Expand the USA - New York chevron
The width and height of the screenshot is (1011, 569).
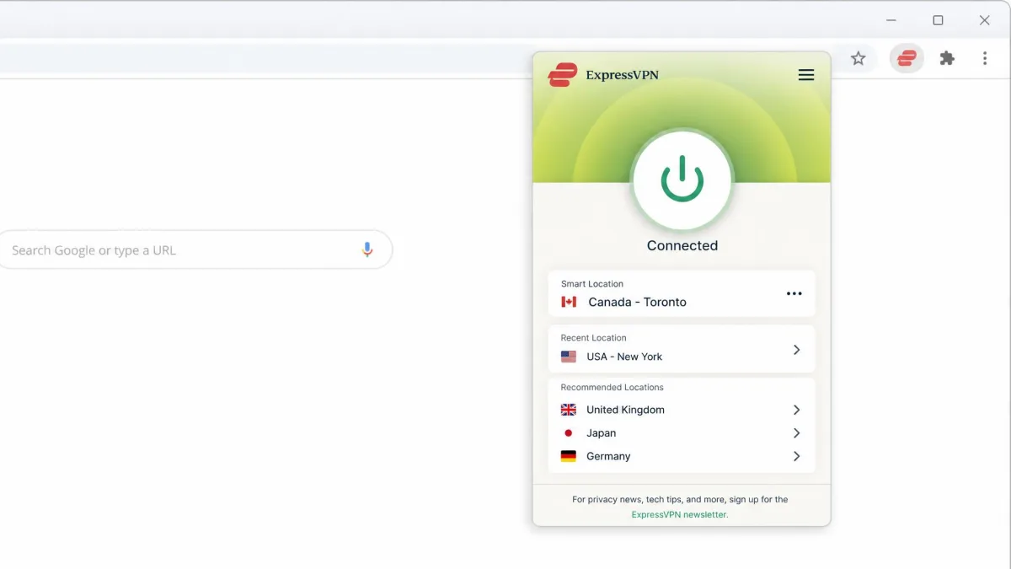coord(796,349)
